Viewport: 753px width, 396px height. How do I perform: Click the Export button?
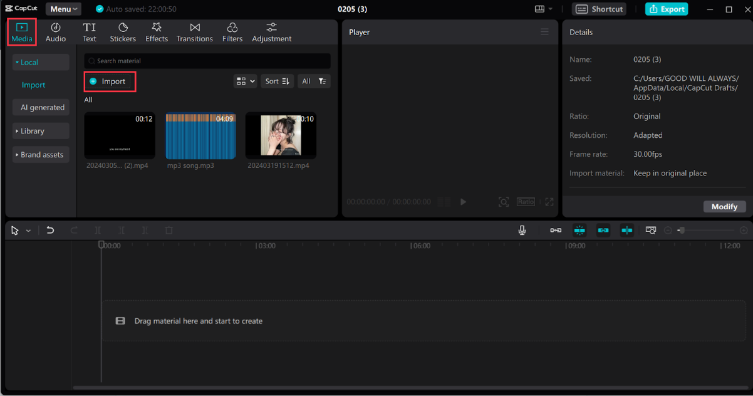[667, 9]
